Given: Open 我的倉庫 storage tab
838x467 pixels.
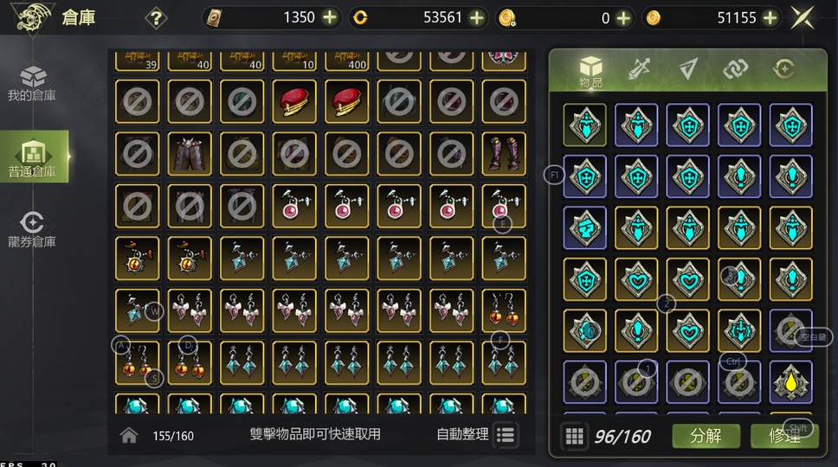Looking at the screenshot, I should [x=32, y=83].
